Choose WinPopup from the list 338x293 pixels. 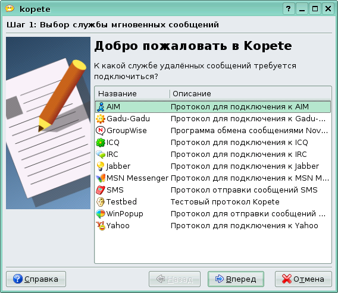tap(125, 214)
